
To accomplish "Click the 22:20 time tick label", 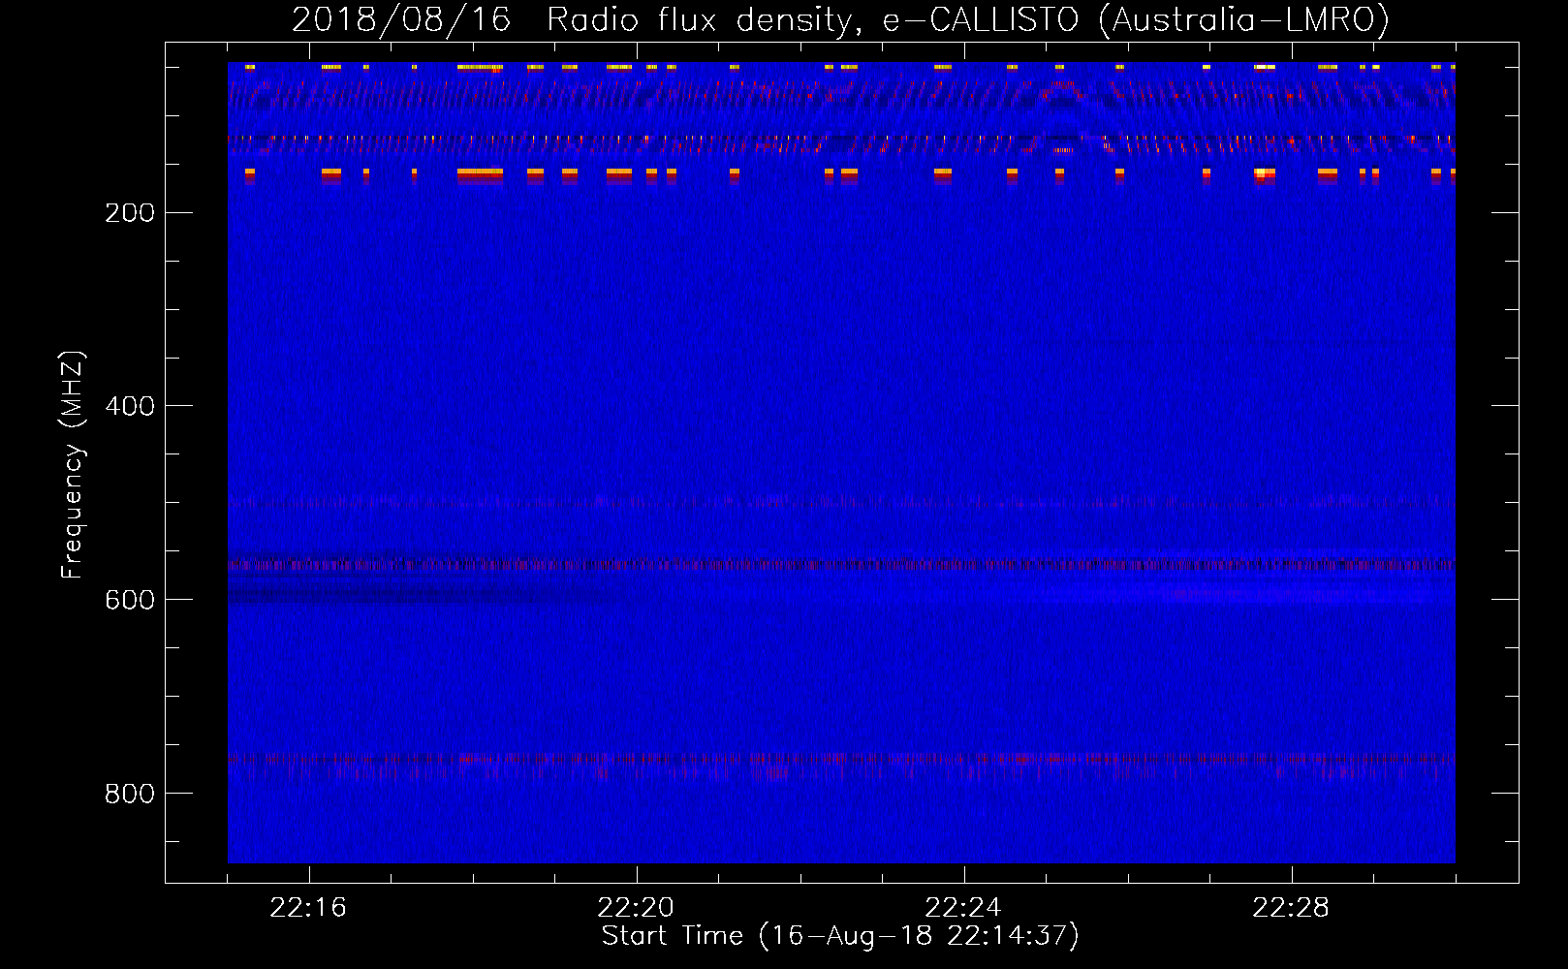I will pyautogui.click(x=636, y=908).
